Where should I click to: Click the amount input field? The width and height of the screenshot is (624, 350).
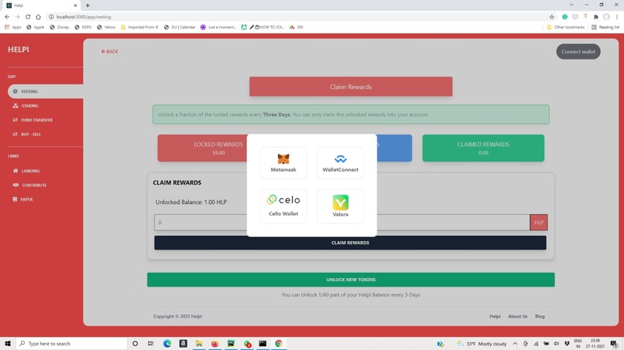(342, 223)
